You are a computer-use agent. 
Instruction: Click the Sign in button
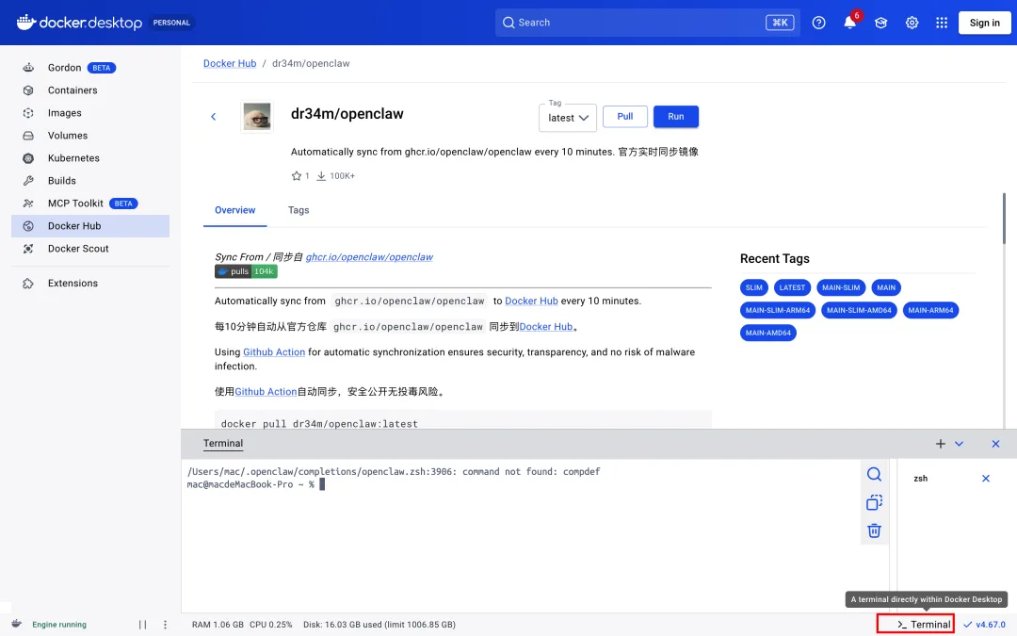click(x=985, y=23)
